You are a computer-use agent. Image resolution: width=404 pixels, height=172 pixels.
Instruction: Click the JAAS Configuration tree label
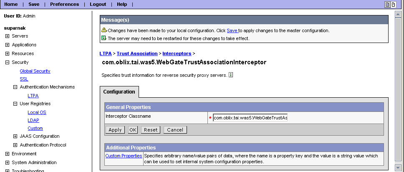[x=40, y=136]
